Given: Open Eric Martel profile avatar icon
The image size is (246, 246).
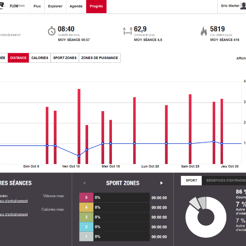Looking at the screenshot, I should point(241,6).
